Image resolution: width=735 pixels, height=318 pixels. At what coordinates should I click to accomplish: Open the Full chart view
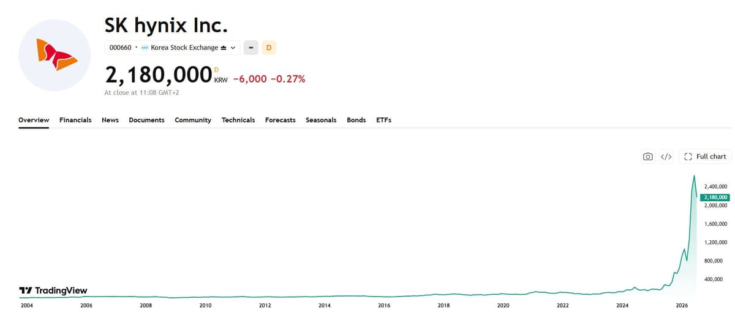[x=705, y=157]
